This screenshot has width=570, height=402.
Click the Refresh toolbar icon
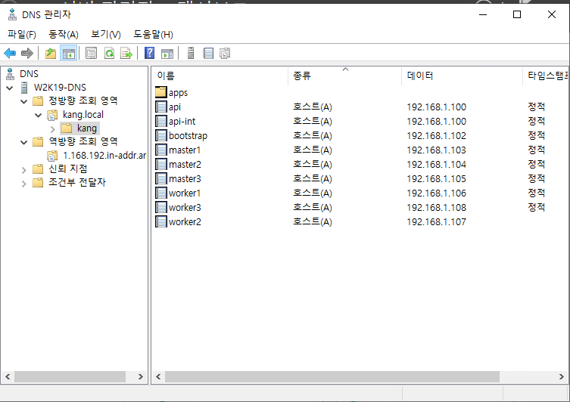coord(110,54)
